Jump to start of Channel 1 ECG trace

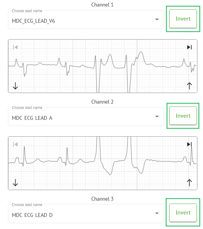pyautogui.click(x=15, y=47)
